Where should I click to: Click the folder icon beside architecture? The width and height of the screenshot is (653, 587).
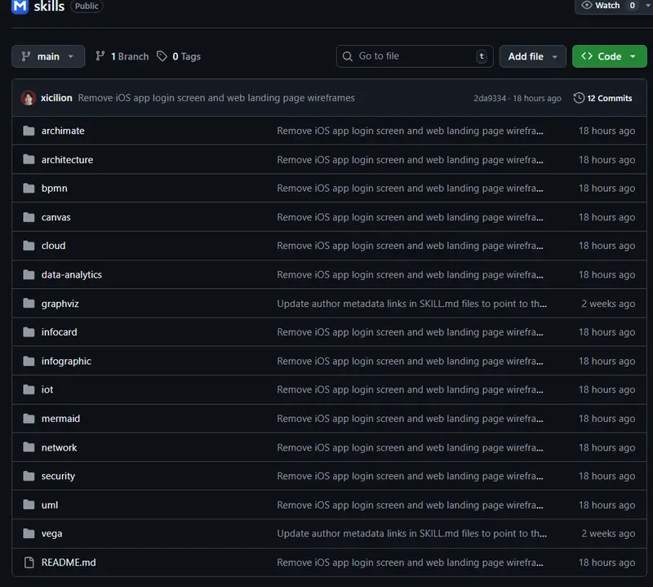[29, 159]
